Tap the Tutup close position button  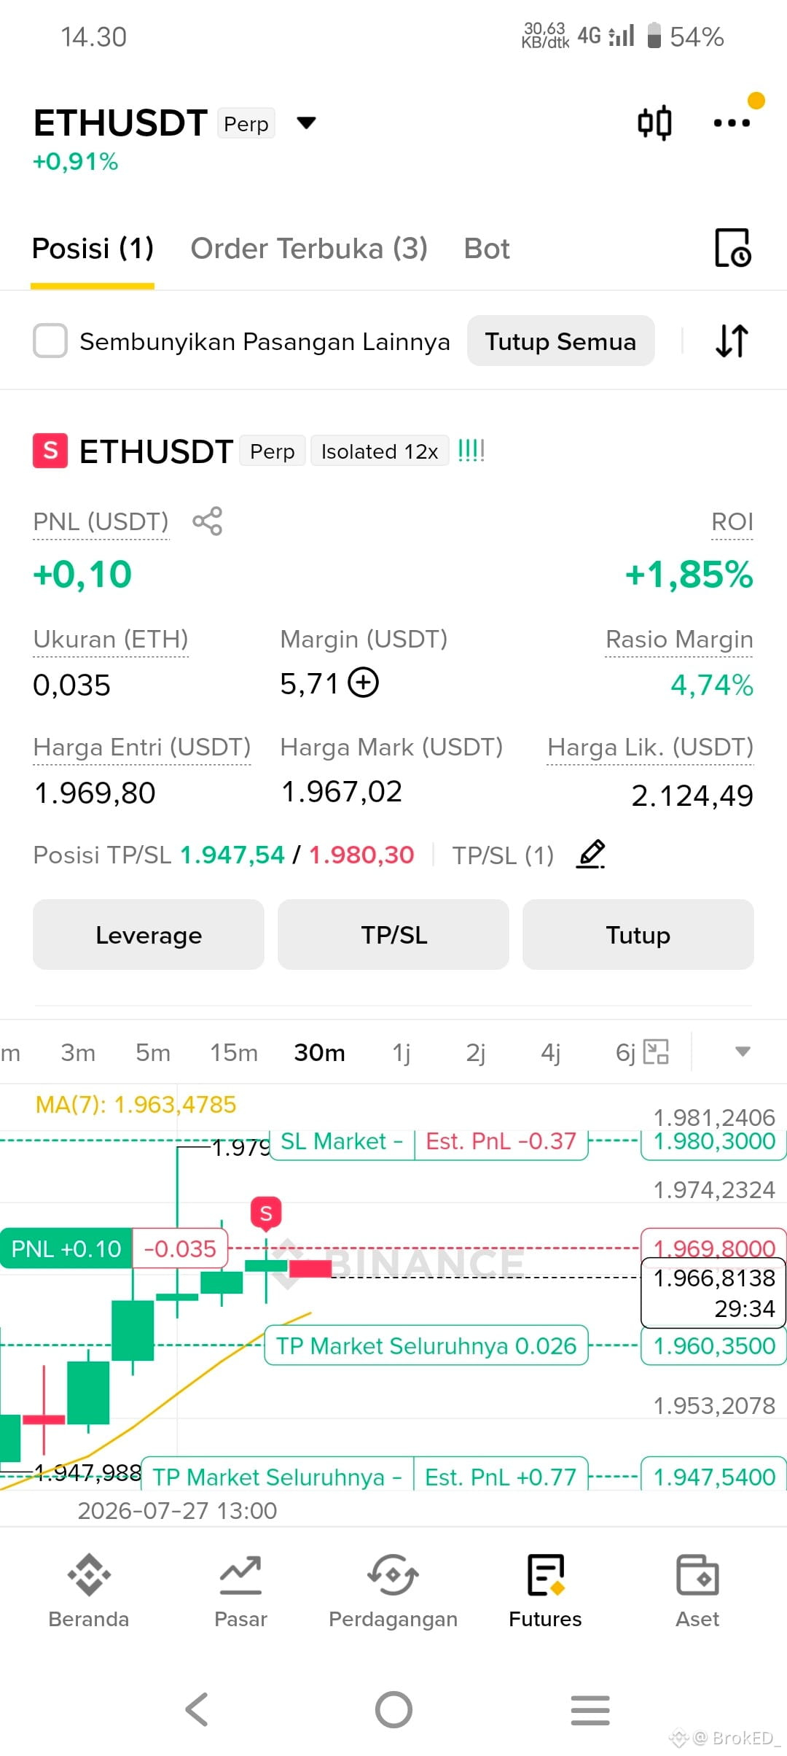coord(638,934)
